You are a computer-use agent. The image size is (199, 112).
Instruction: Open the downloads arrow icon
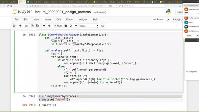pyautogui.click(x=180, y=6)
